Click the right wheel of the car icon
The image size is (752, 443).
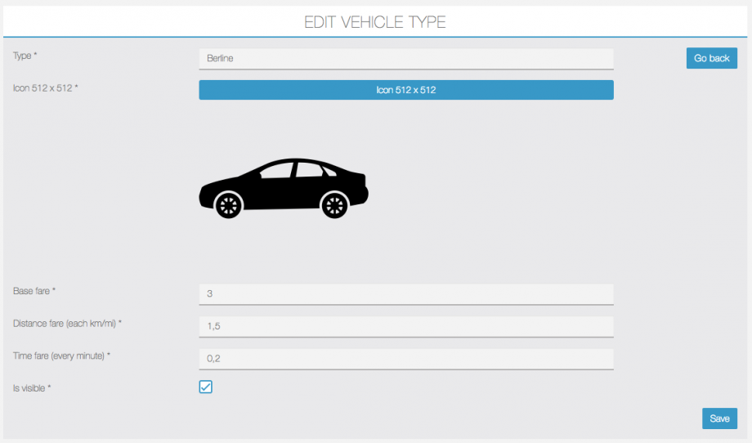click(333, 204)
